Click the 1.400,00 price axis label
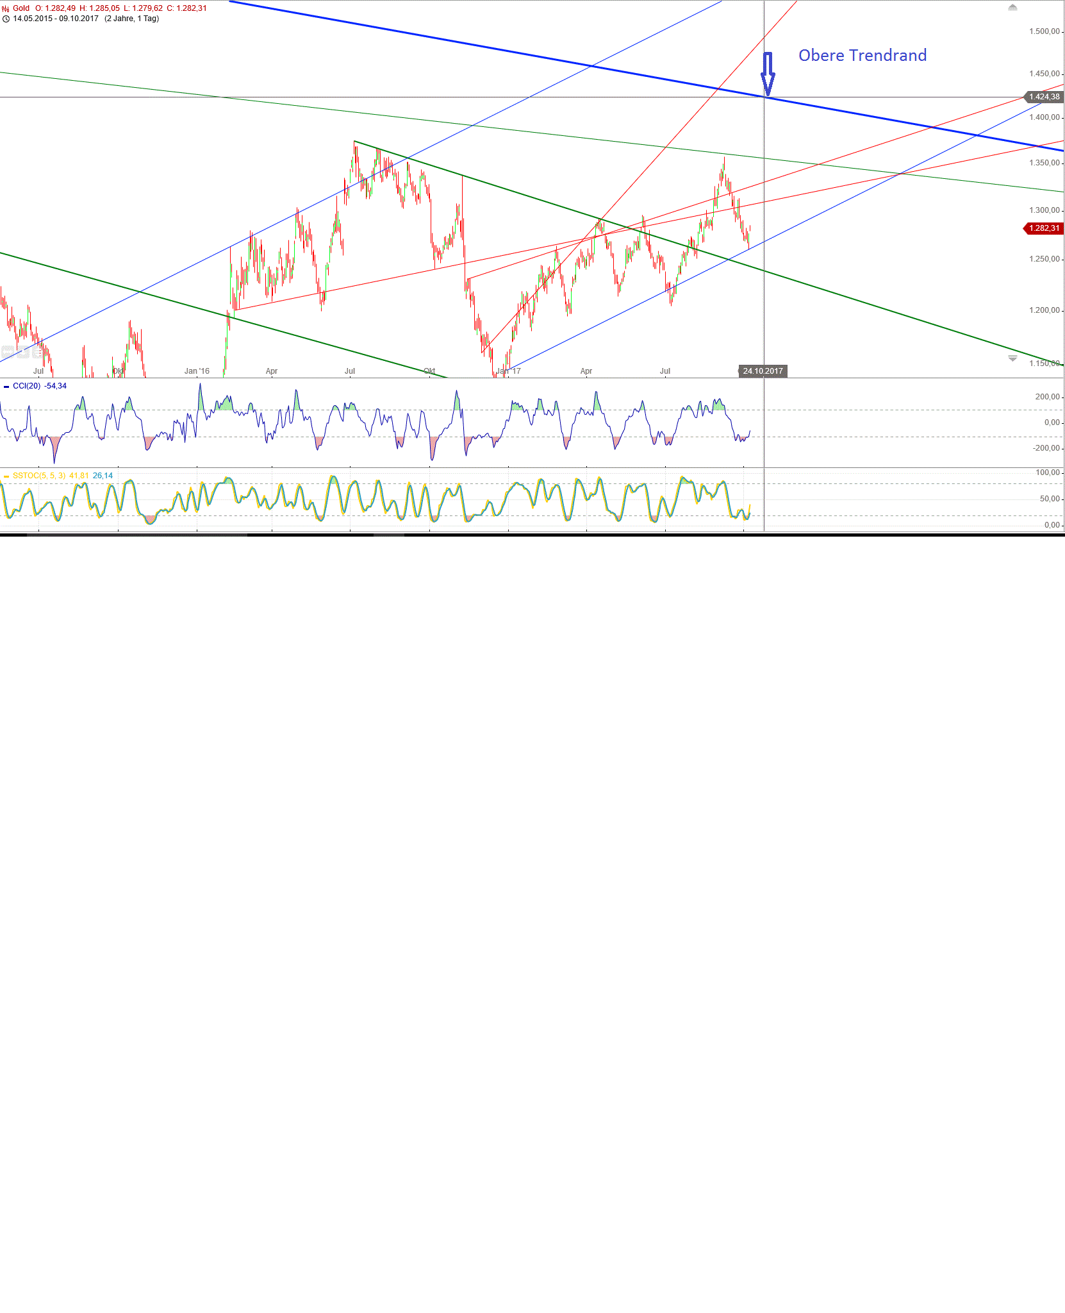The image size is (1065, 1313). tap(1044, 117)
